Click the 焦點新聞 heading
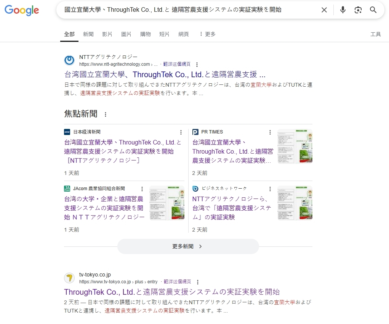 (x=81, y=114)
